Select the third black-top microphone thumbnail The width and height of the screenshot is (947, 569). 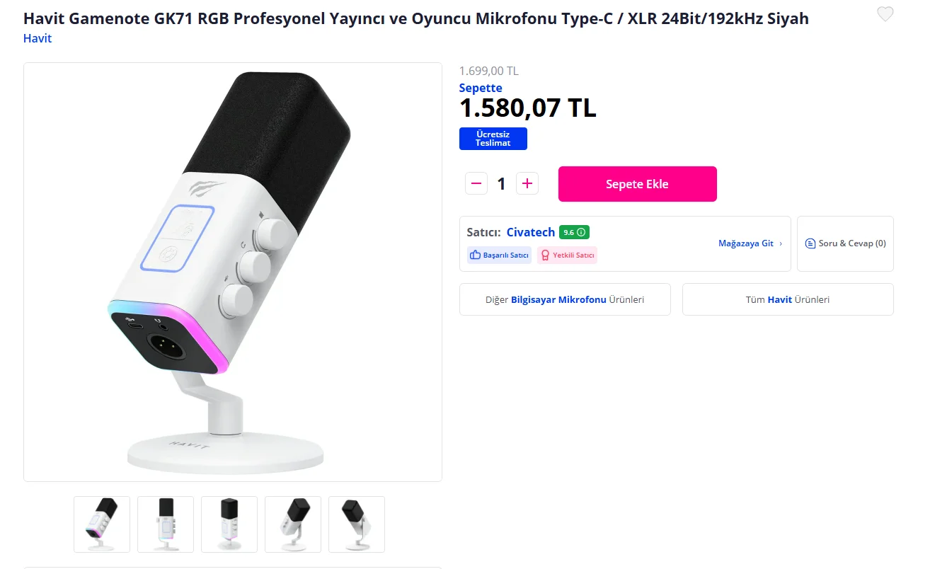pyautogui.click(x=229, y=524)
